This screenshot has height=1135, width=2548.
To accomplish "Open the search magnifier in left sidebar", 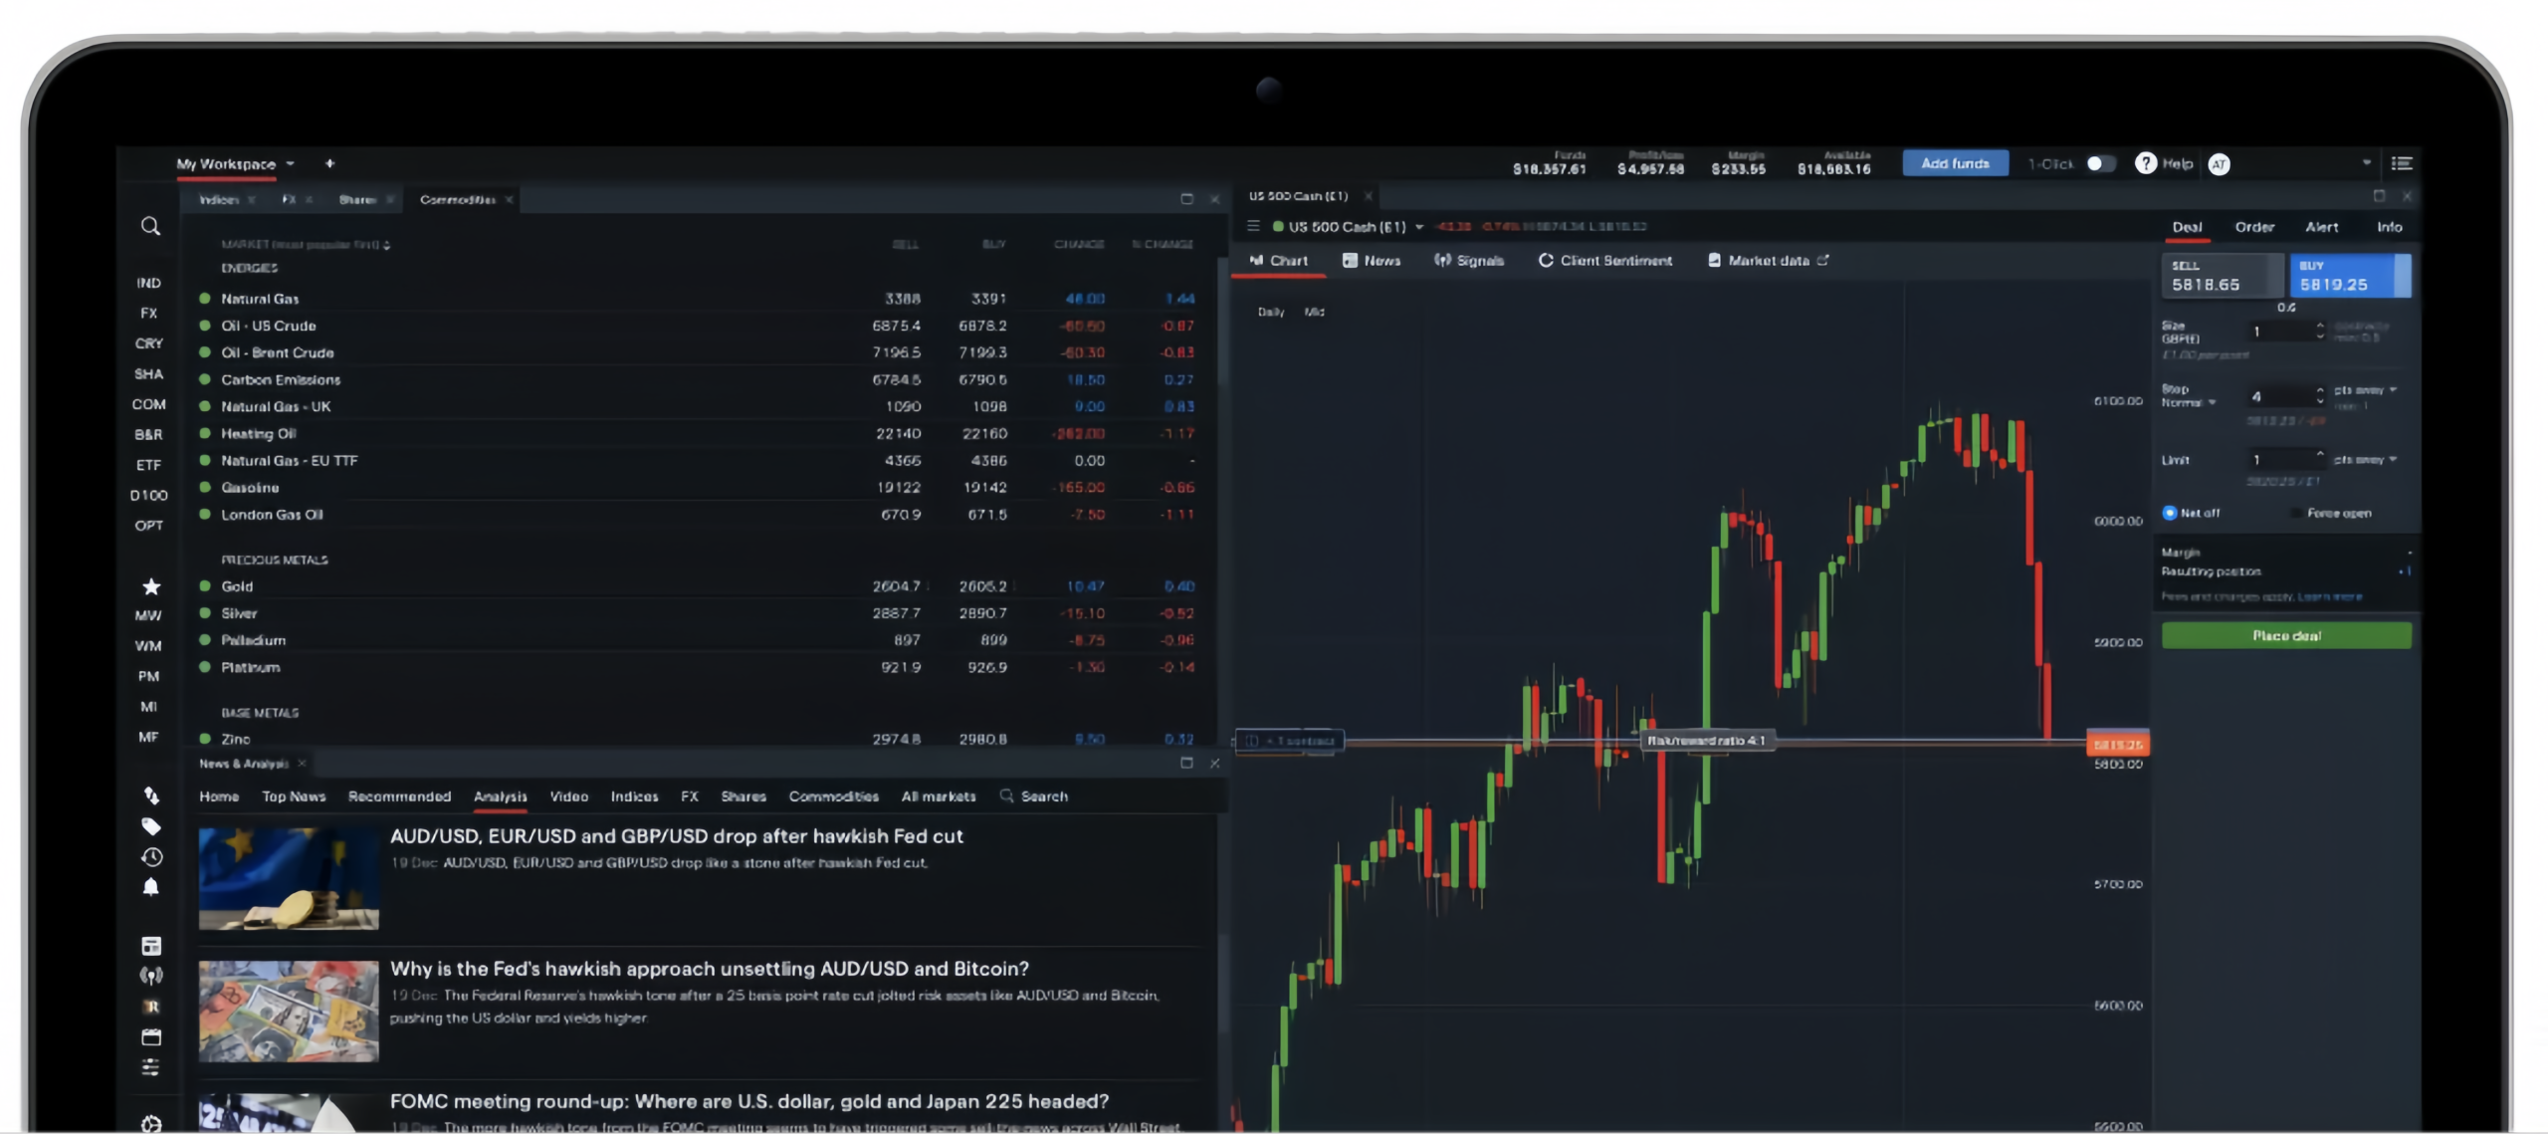I will (x=150, y=227).
